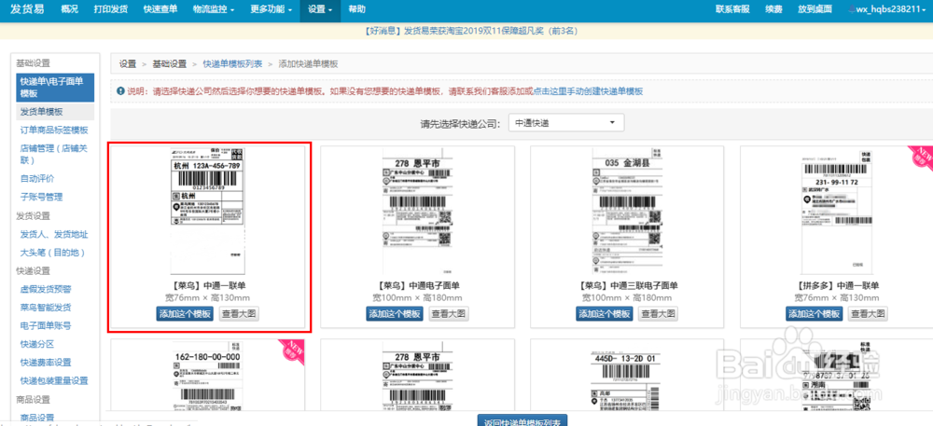Click 返回快递单模板列表 button at bottom
This screenshot has width=933, height=426.
coord(522,420)
